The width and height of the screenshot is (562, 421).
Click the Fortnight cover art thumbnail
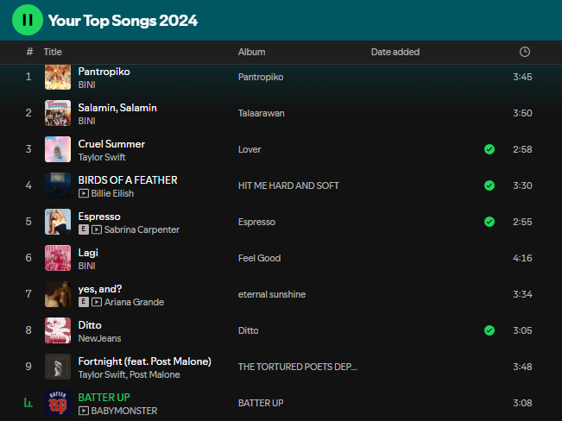pos(58,366)
